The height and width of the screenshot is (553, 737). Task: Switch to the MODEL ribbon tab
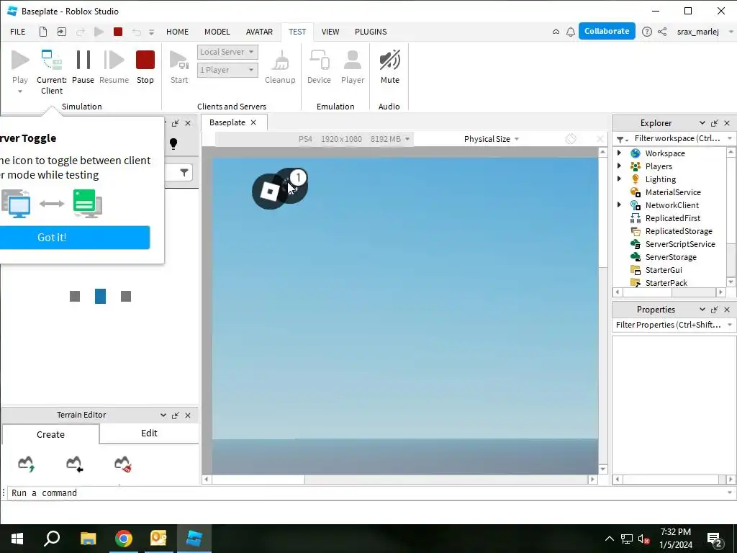[217, 32]
